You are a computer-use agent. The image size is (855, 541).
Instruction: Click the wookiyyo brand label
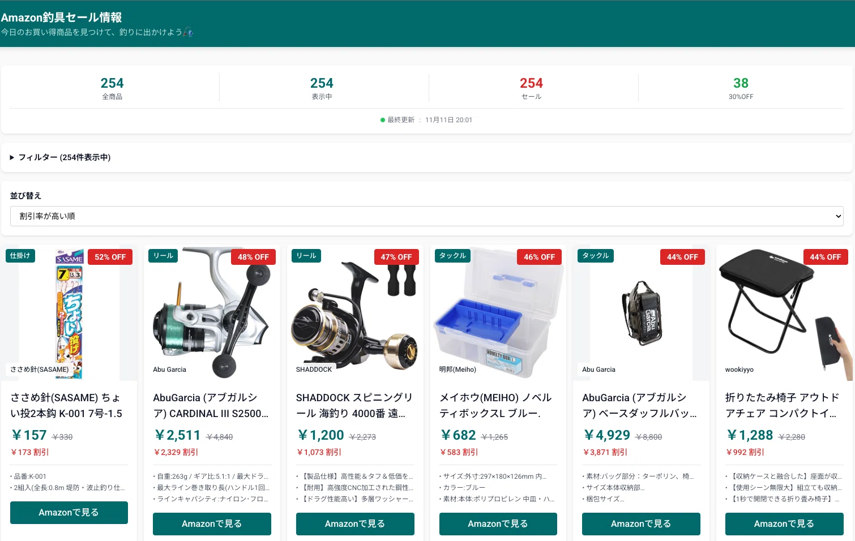739,370
